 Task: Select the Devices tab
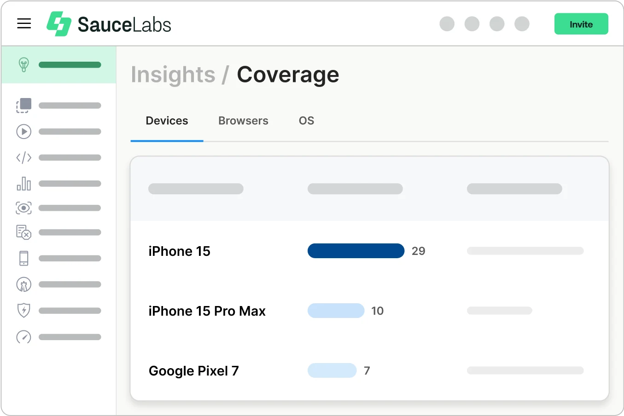(167, 121)
